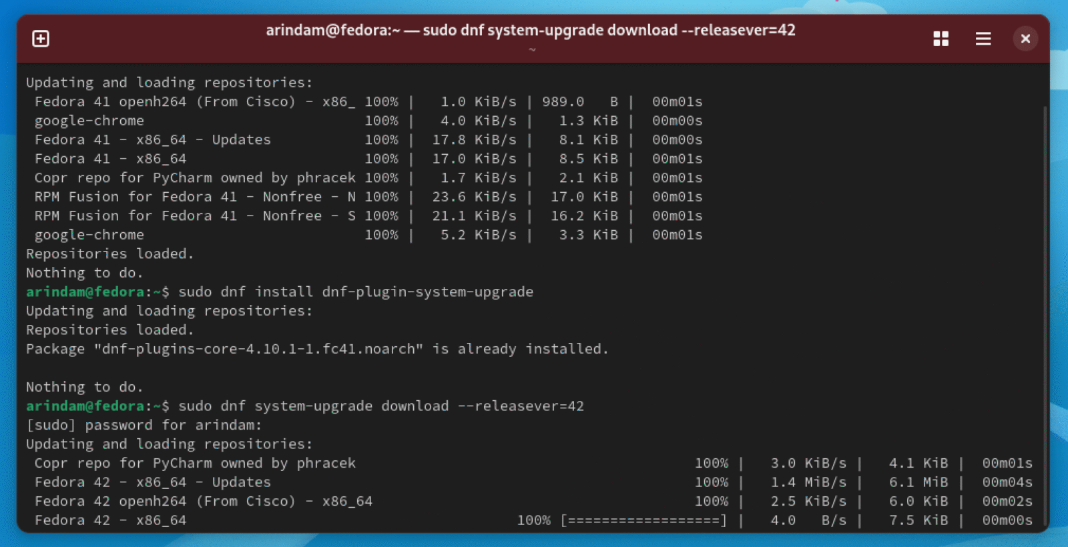Click 'Fedora 41 openh264 (From Cisco)' row
The height and width of the screenshot is (547, 1068).
pos(368,102)
